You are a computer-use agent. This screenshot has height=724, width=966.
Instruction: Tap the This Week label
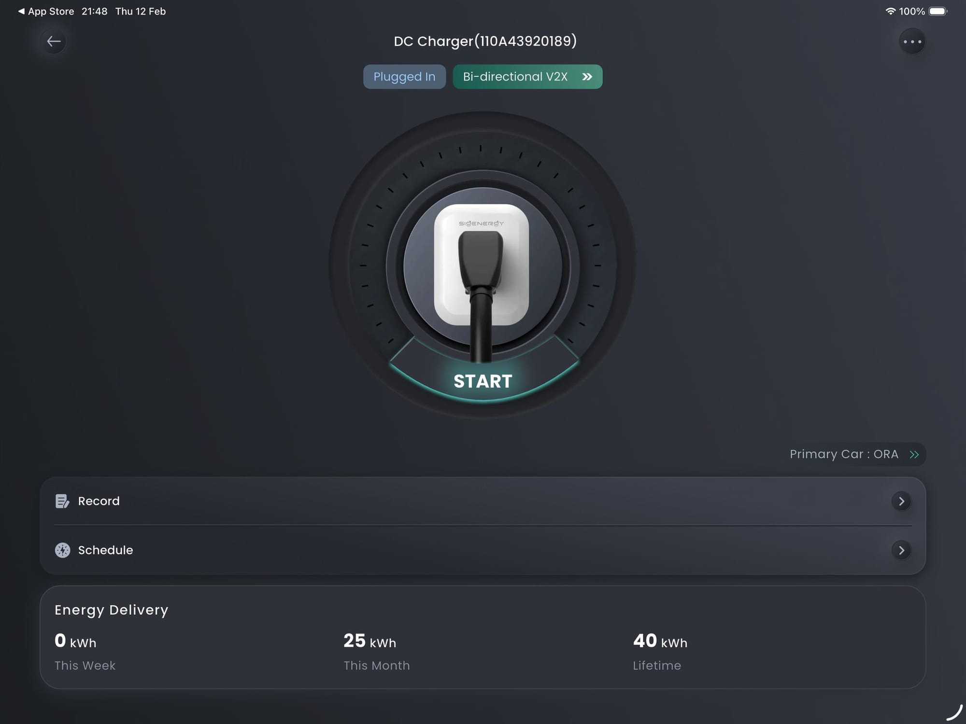coord(85,666)
